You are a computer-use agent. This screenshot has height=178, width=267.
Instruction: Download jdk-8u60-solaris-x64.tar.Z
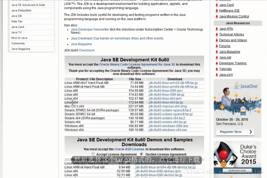167,118
